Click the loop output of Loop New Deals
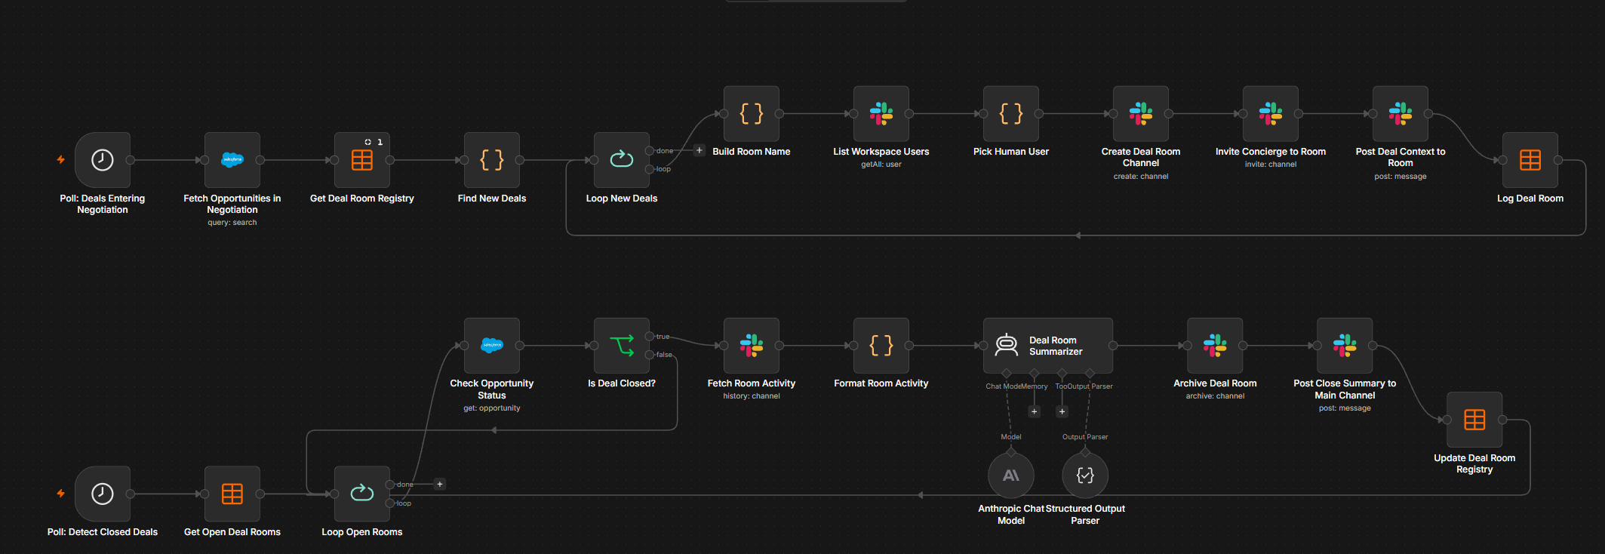The image size is (1605, 554). (650, 169)
